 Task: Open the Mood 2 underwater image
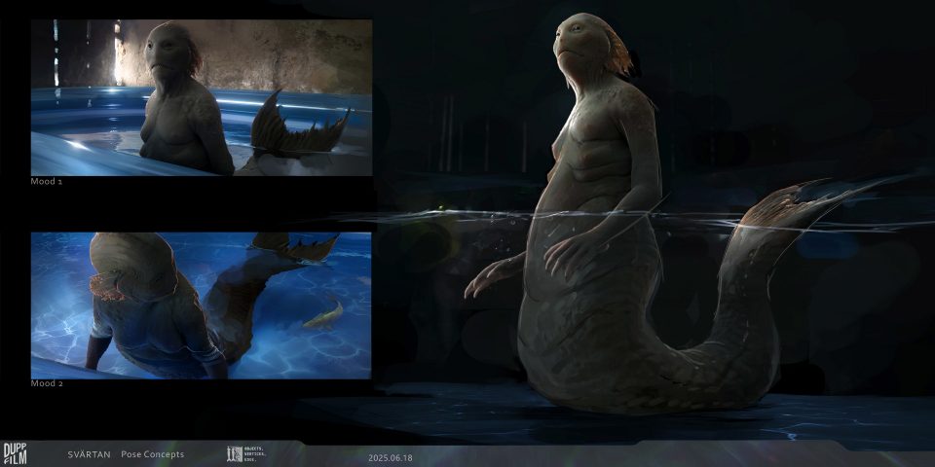pyautogui.click(x=201, y=305)
